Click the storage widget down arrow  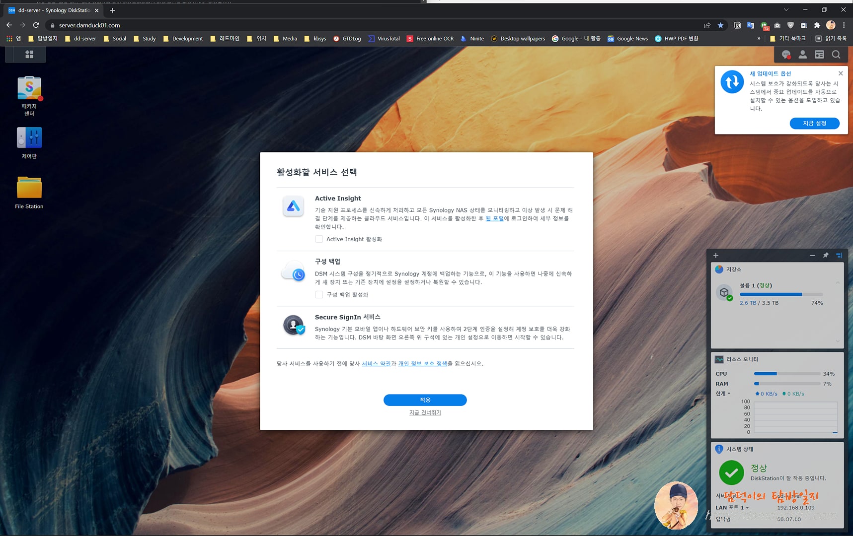coord(838,341)
